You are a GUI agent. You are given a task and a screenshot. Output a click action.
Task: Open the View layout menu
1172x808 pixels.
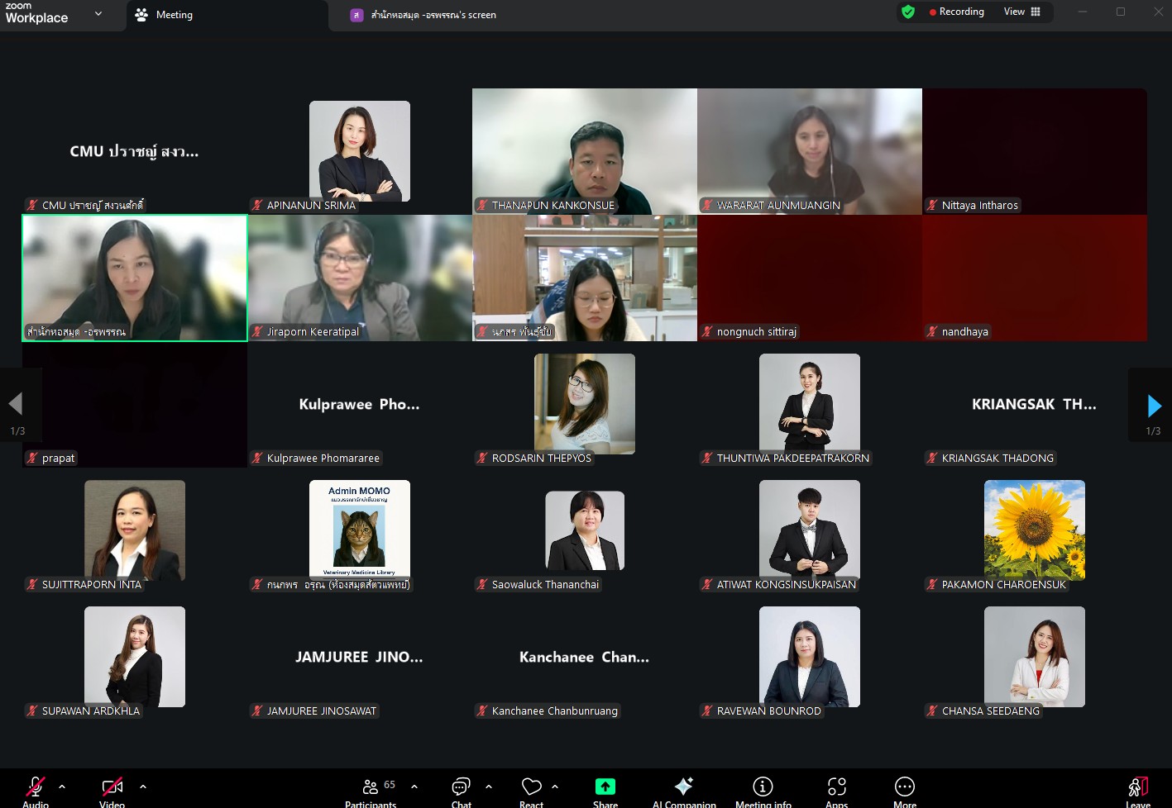click(x=1022, y=12)
